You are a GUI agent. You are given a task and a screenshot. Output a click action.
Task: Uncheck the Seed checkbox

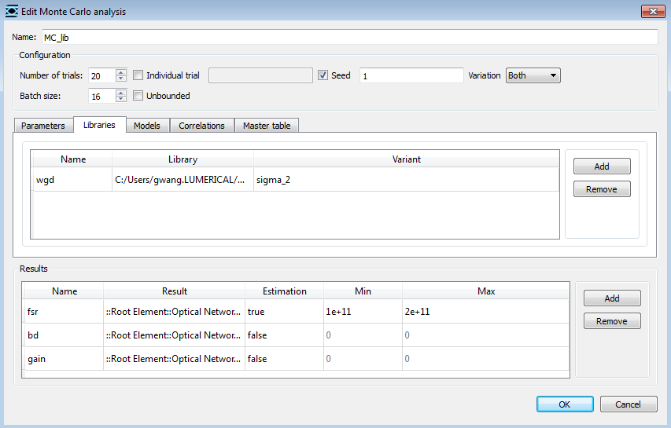(323, 75)
